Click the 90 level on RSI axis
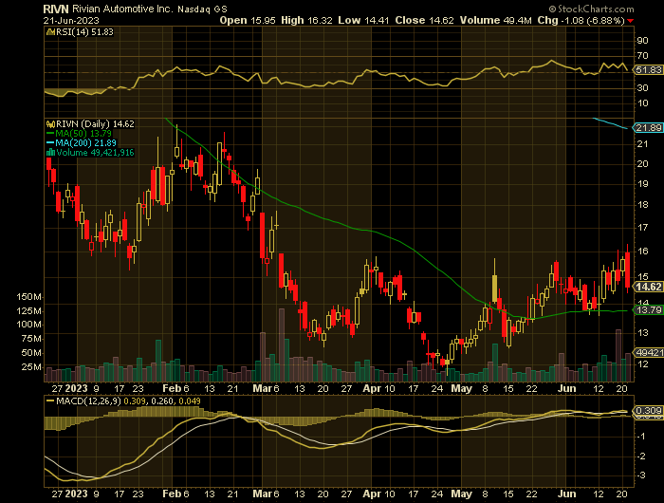The image size is (664, 503). coord(642,40)
